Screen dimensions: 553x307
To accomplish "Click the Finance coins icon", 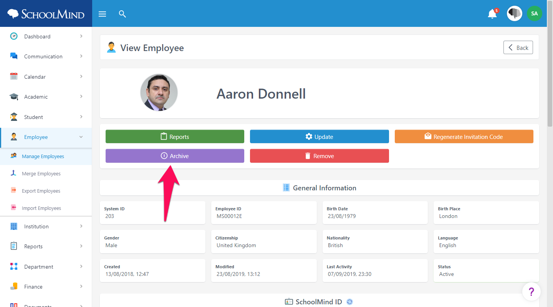I will (14, 286).
